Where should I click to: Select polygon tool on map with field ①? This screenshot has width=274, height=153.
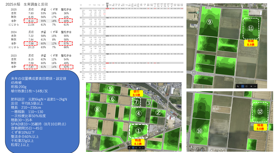pos(133,148)
